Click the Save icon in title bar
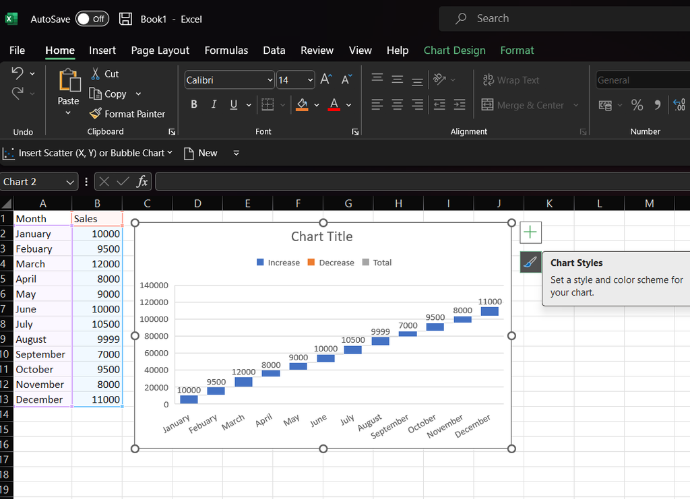This screenshot has width=690, height=499. point(125,19)
